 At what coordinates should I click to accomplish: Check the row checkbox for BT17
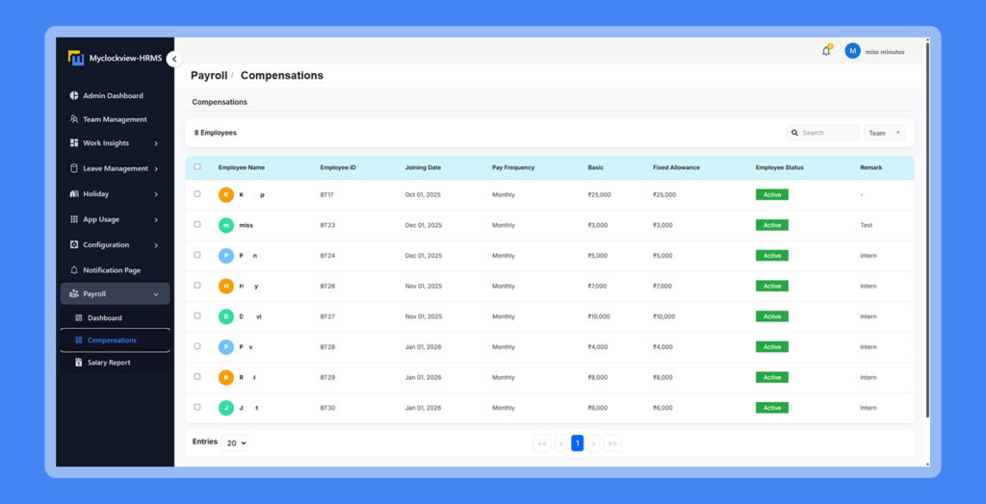(197, 193)
